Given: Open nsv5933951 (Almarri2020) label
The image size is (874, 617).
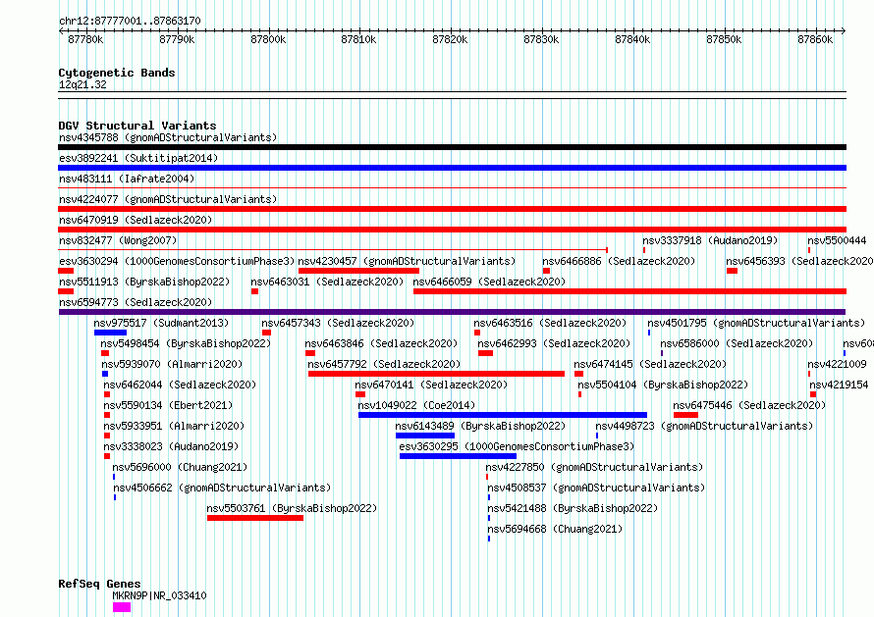Looking at the screenshot, I should tap(174, 426).
